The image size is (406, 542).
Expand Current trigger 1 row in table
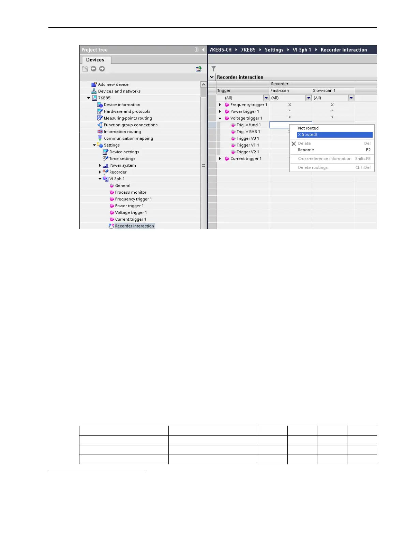220,159
